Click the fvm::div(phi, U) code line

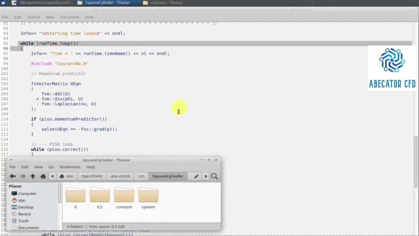pyautogui.click(x=60, y=99)
